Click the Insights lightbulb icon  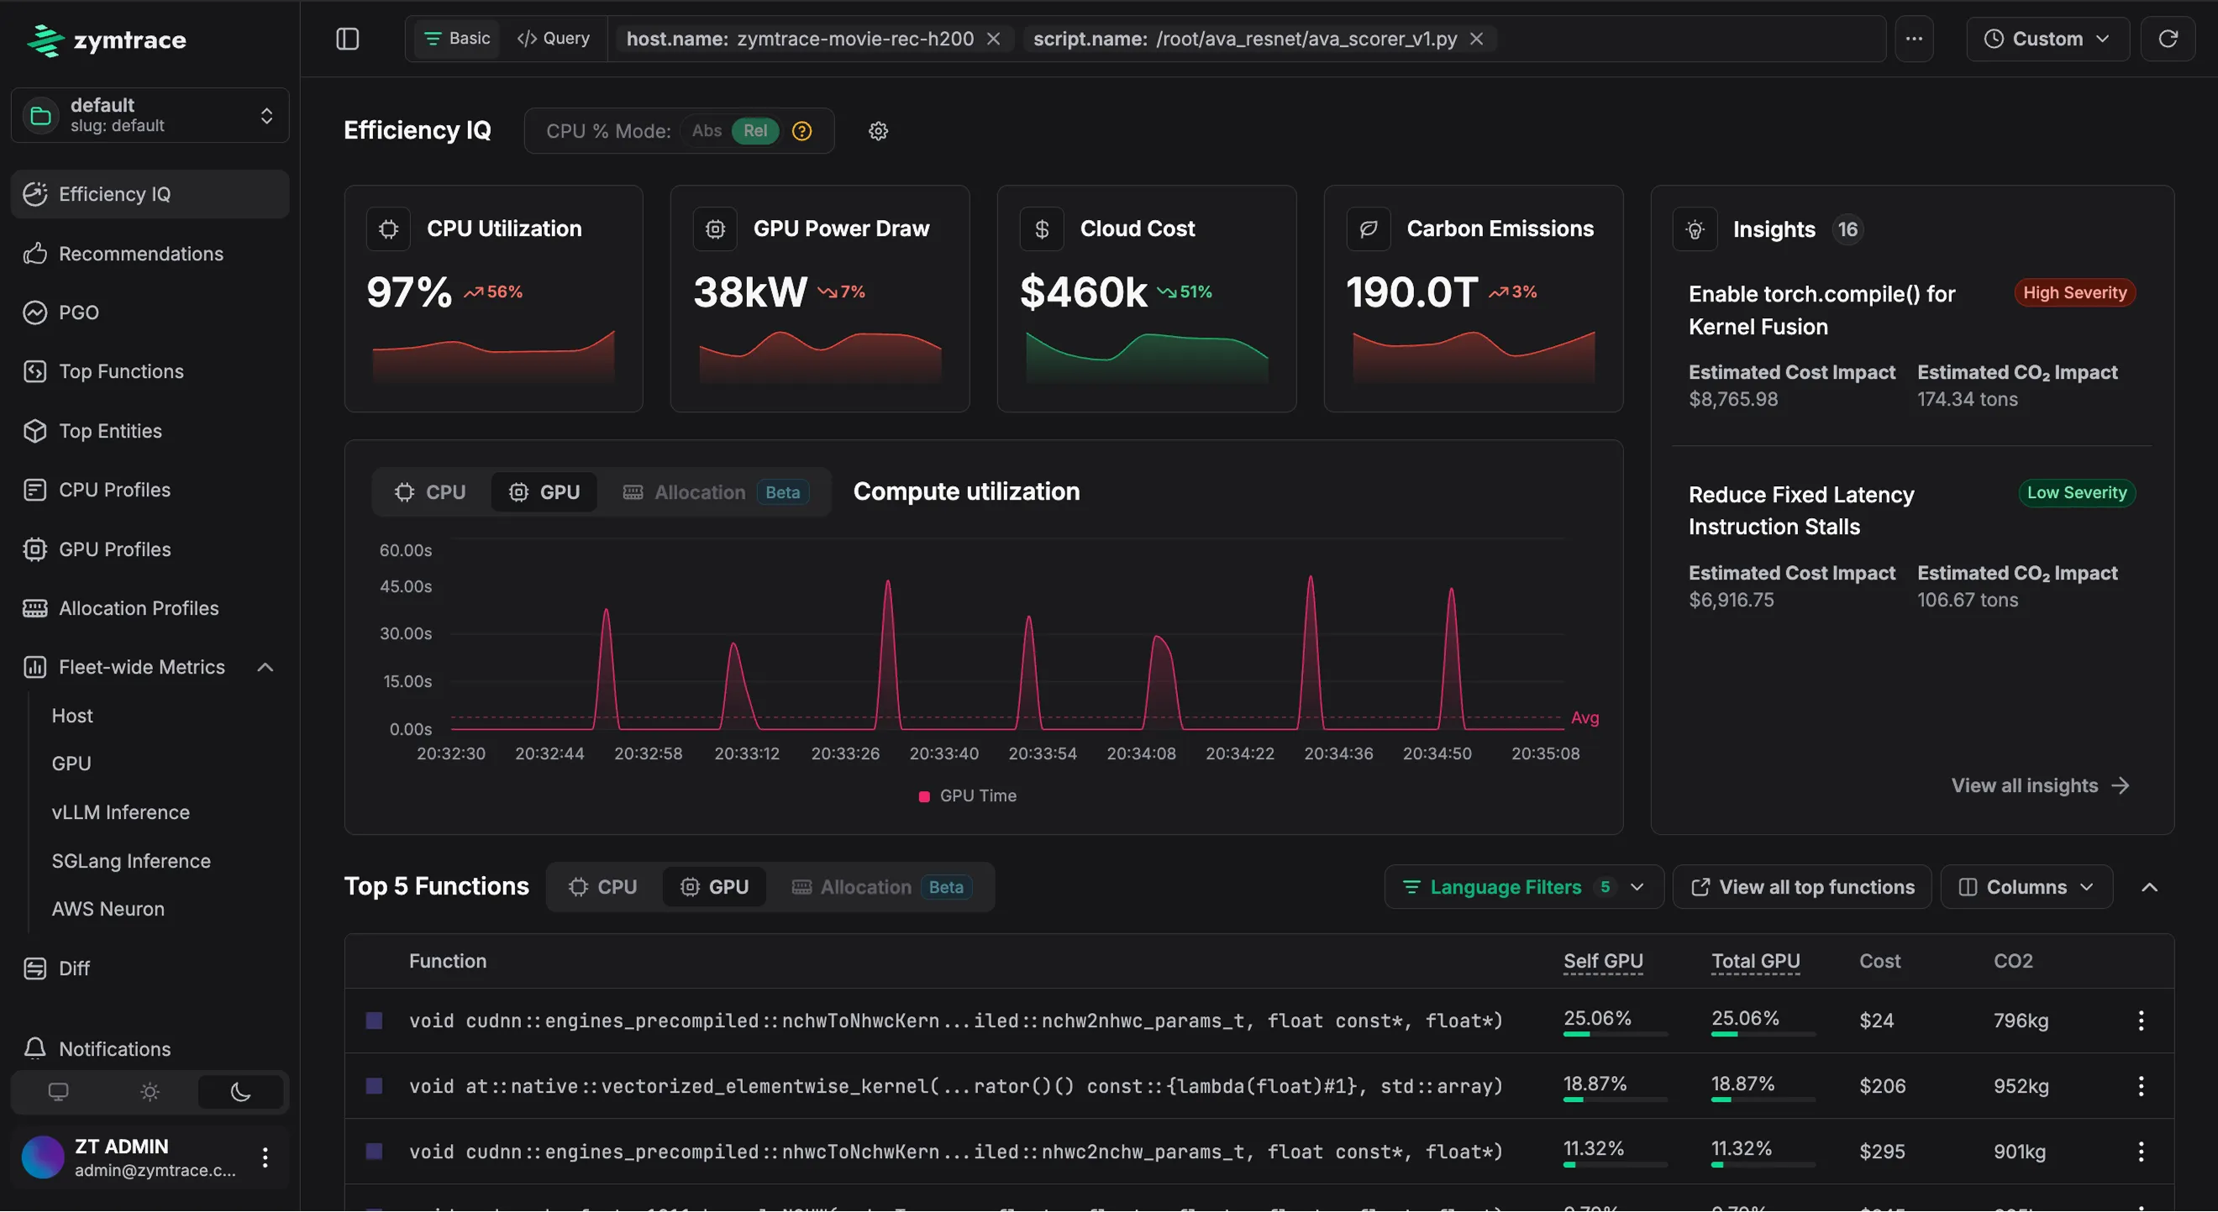click(1695, 230)
